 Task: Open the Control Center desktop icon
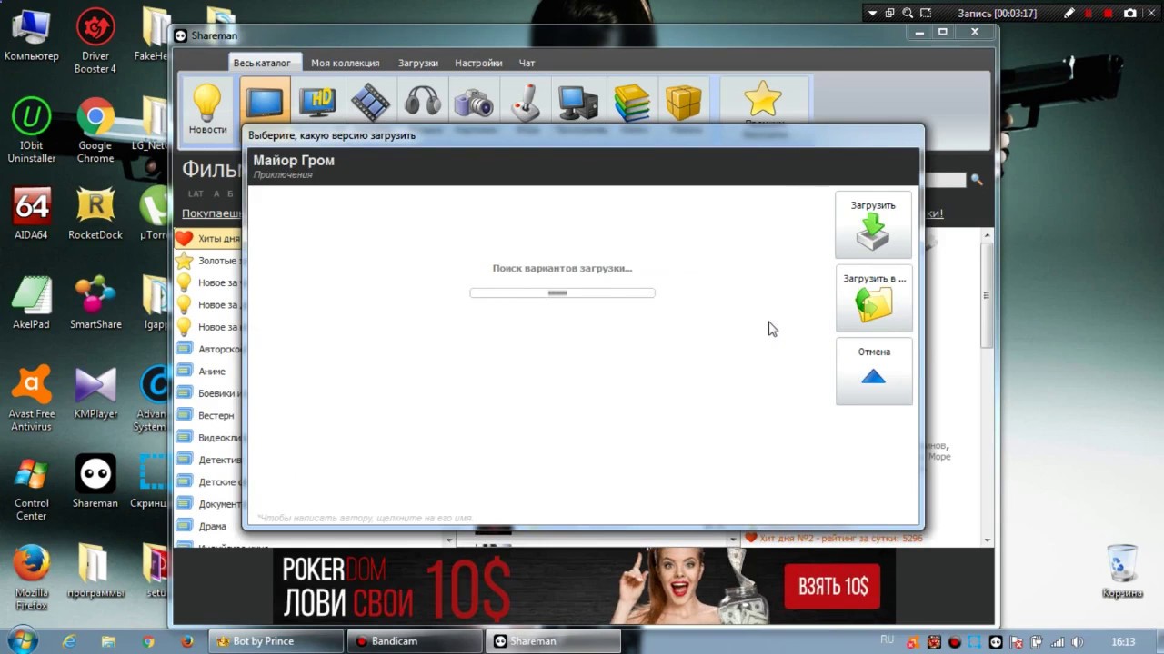[x=31, y=488]
